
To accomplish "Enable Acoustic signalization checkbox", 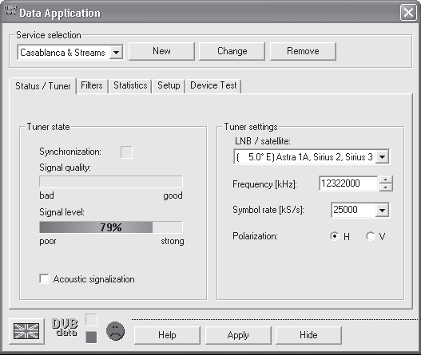I will (x=44, y=279).
